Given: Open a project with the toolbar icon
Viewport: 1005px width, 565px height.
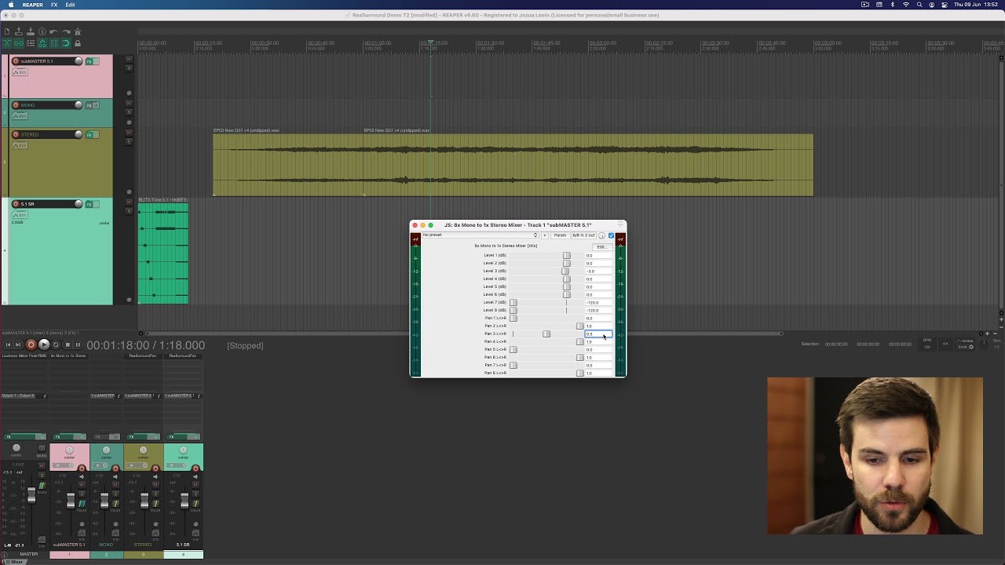Looking at the screenshot, I should pyautogui.click(x=19, y=31).
